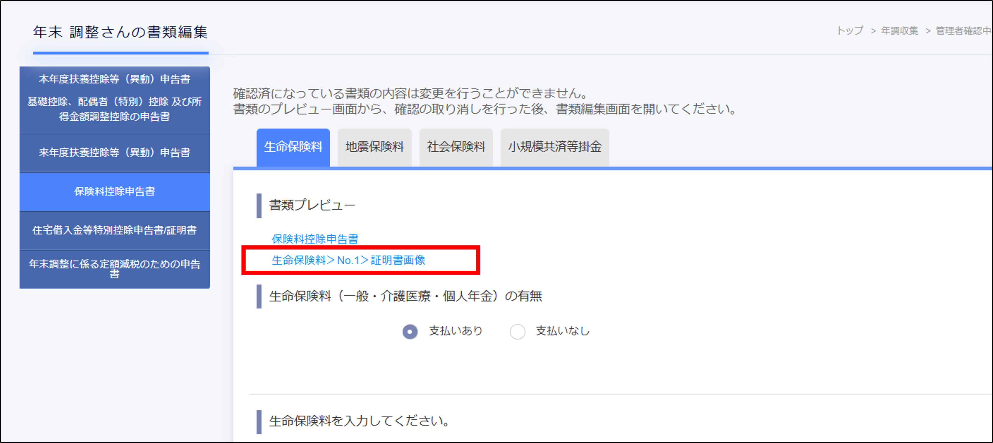Click 生命保険料を入力してください heading
This screenshot has height=443, width=993.
359,421
